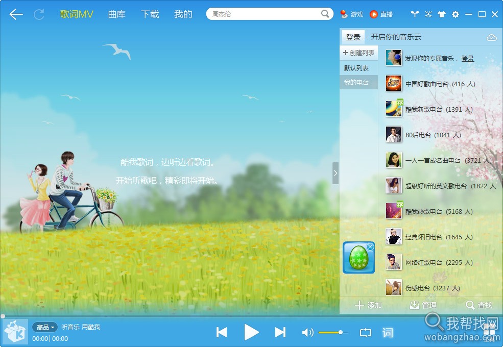Toggle the loop play mode icon
This screenshot has height=347, width=503.
point(366,333)
